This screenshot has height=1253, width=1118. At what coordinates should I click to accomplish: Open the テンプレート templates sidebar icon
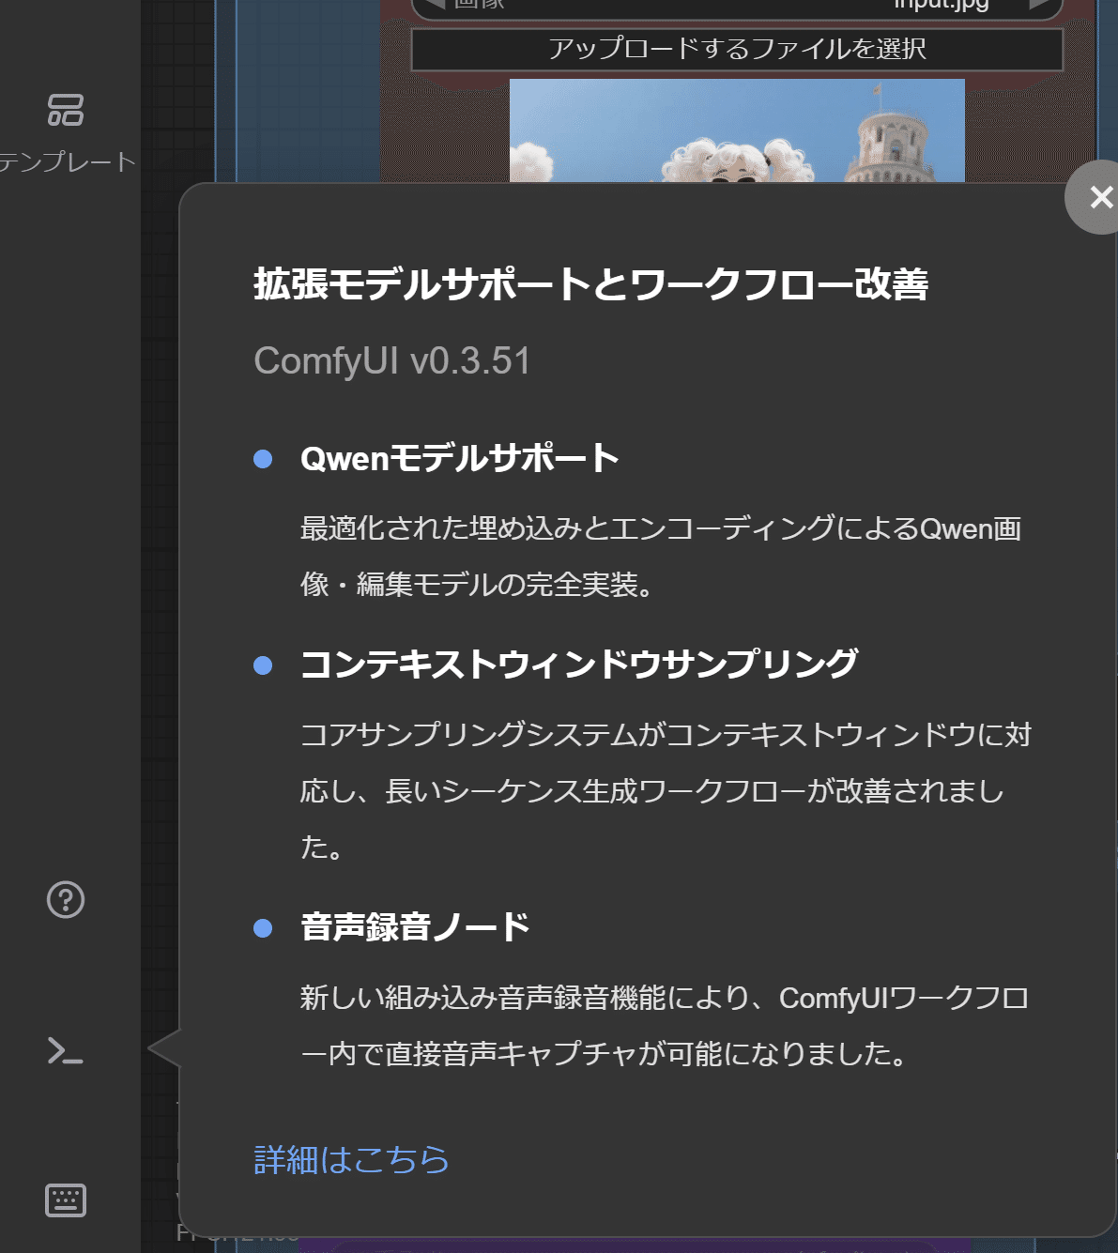(66, 110)
